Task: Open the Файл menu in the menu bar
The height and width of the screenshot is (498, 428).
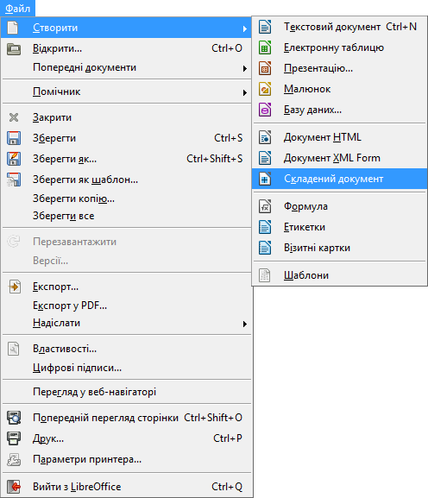Action: point(17,9)
